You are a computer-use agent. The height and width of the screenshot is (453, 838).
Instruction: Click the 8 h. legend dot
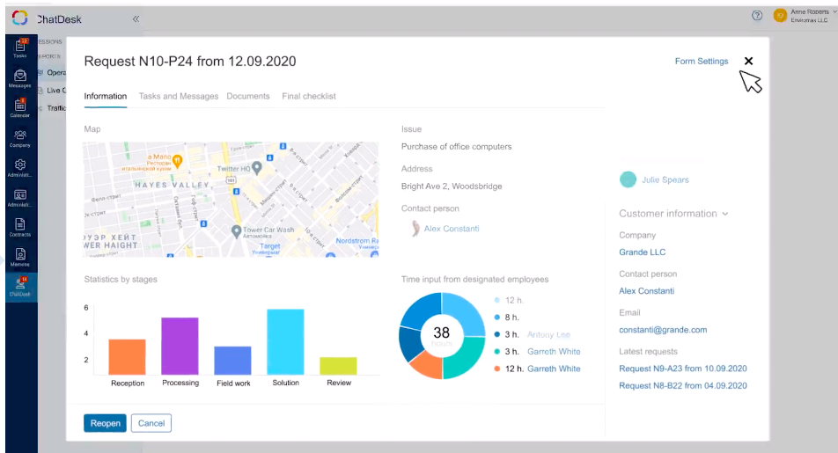[497, 318]
